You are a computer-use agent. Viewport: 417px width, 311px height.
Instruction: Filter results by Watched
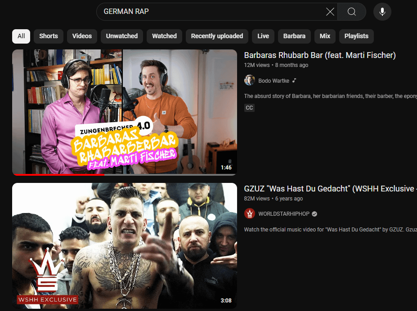point(164,36)
